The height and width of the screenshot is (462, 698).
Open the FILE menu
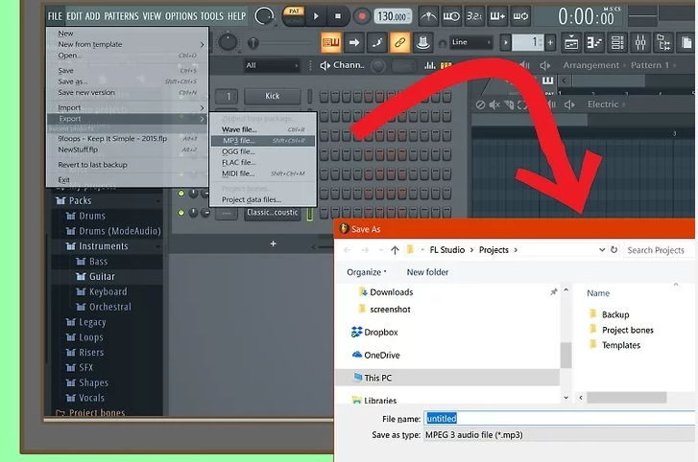pyautogui.click(x=55, y=16)
